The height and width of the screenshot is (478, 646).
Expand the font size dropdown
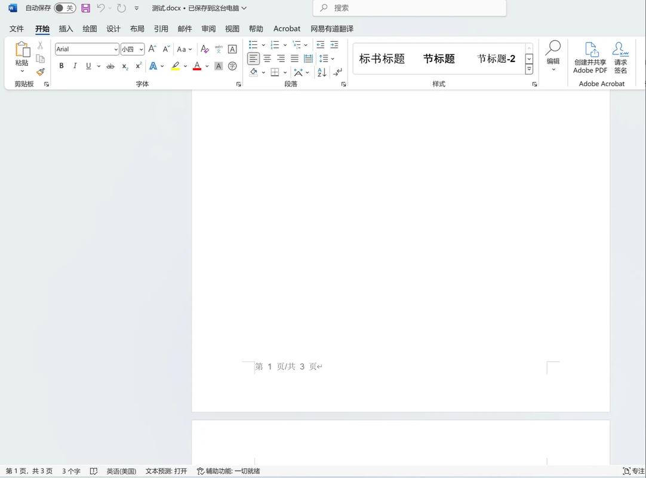(140, 49)
